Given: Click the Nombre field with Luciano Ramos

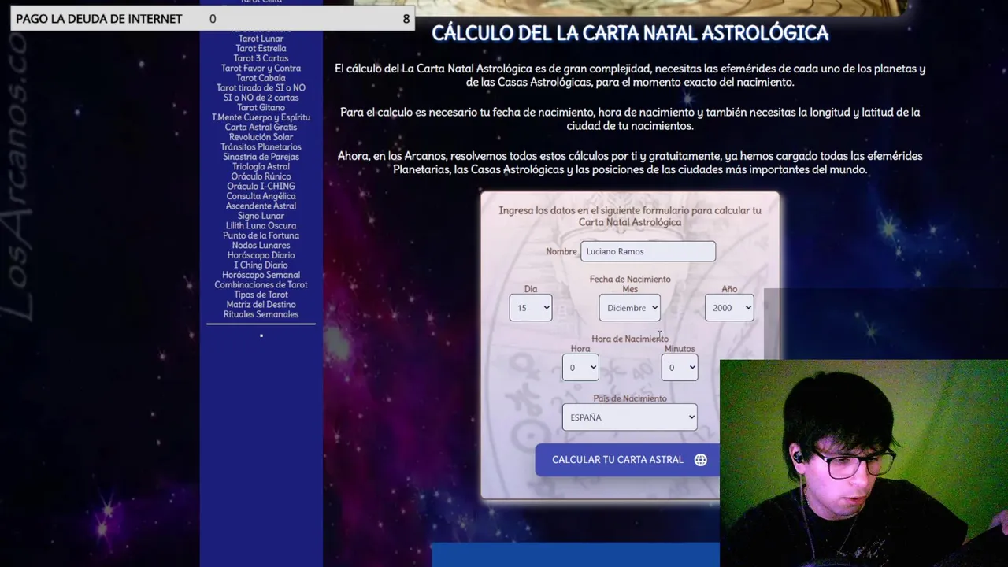Looking at the screenshot, I should (x=648, y=251).
